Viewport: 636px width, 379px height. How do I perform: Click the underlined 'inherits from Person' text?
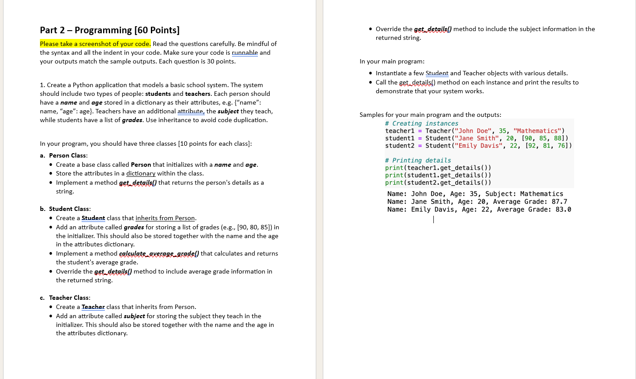coord(165,218)
